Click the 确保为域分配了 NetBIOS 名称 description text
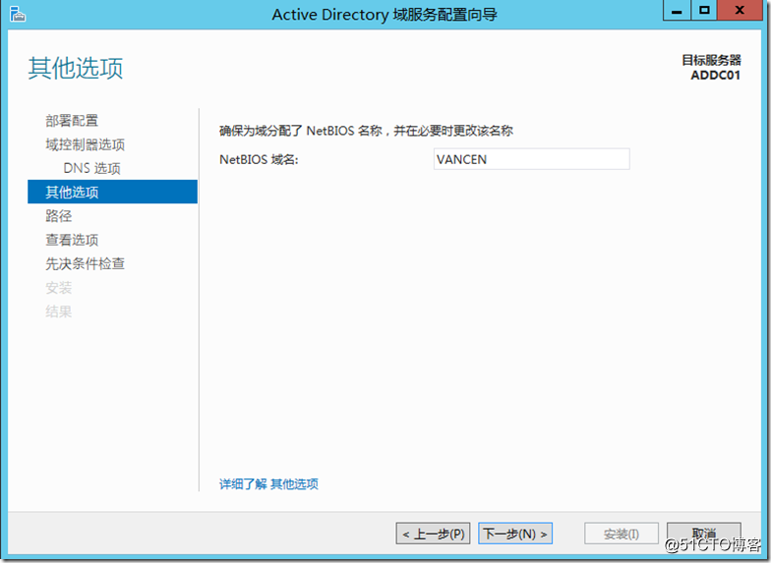This screenshot has width=771, height=563. [366, 131]
